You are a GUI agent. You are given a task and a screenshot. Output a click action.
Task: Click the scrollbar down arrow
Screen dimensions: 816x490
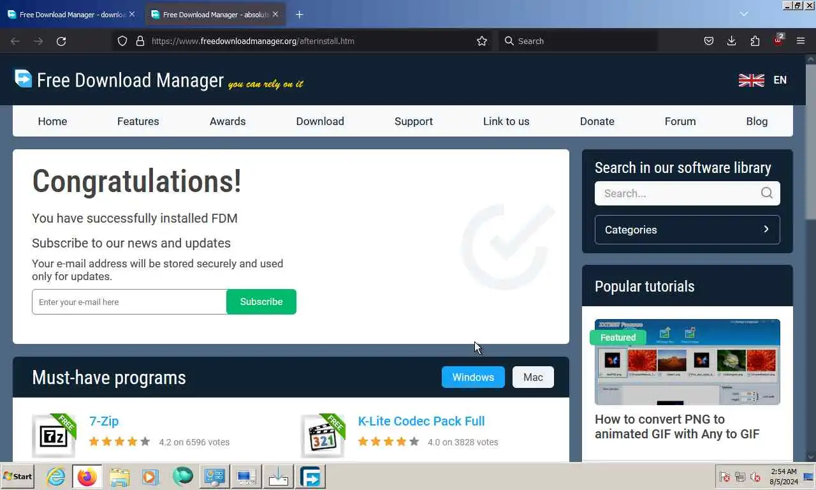810,457
